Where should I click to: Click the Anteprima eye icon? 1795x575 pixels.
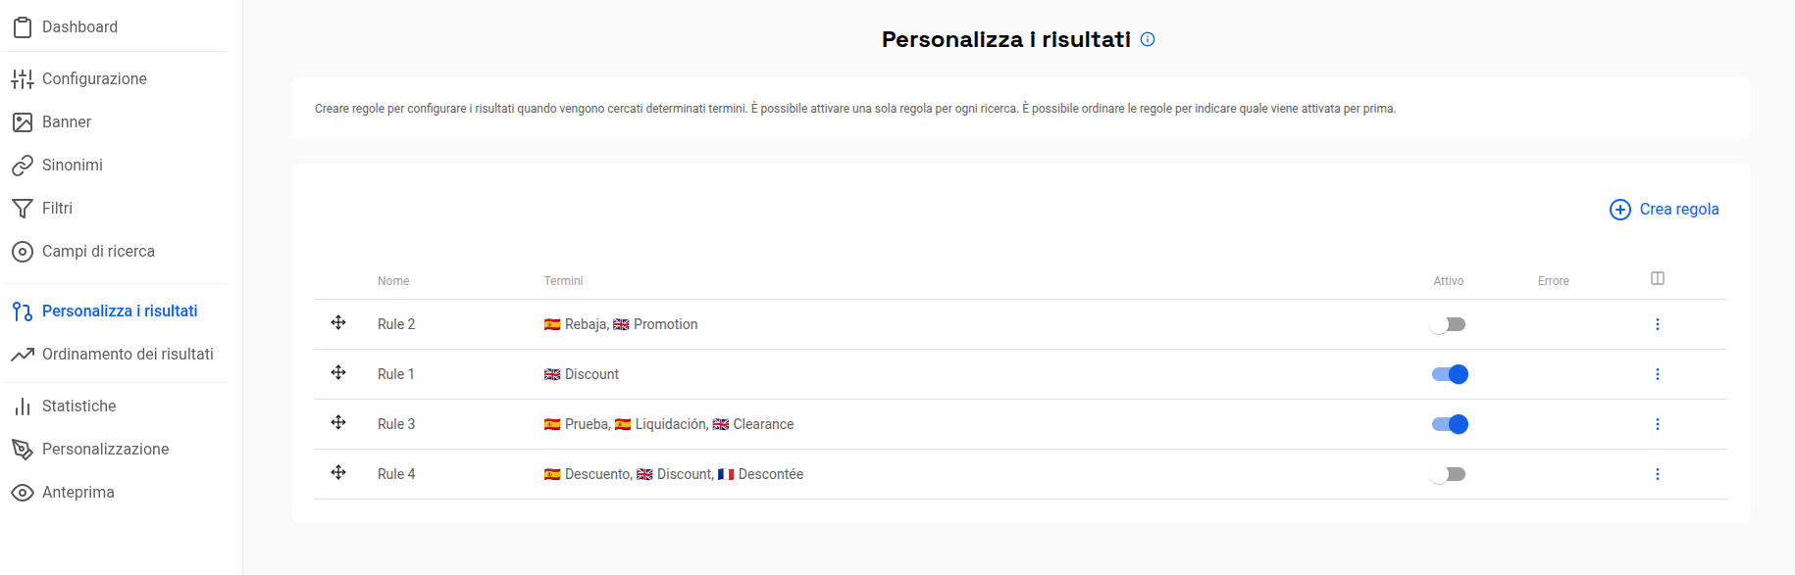[23, 493]
